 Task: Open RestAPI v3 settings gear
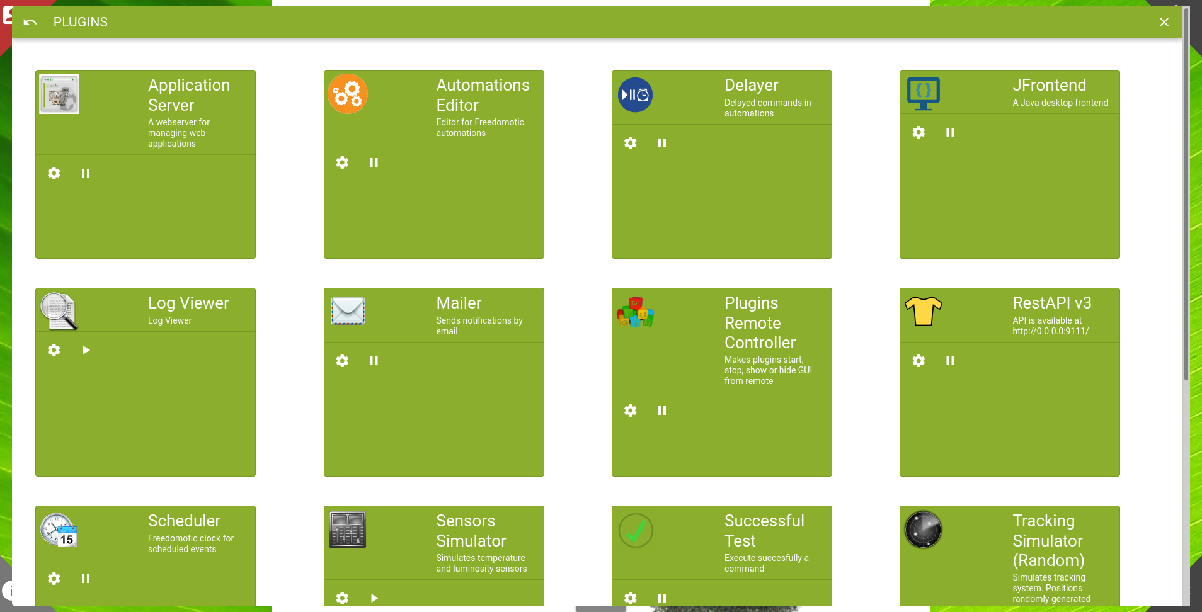tap(919, 361)
